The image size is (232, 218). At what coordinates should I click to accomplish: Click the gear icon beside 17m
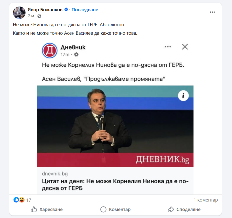(76, 54)
